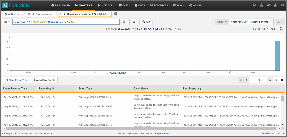The height and width of the screenshot is (137, 287).
Task: Open Chart for COUNT(Matched Events) dropdown
Action: coord(251,22)
